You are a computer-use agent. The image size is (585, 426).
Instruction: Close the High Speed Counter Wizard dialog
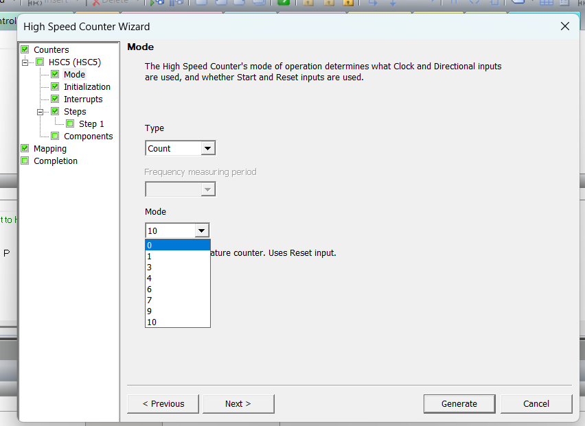click(564, 27)
